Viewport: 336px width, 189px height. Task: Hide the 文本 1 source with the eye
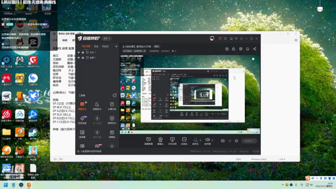[x=79, y=52]
